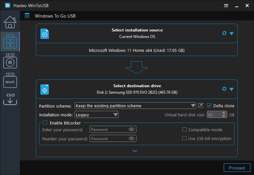This screenshot has height=175, width=254.
Task: Check Use 256-bit encryption option
Action: tap(184, 138)
